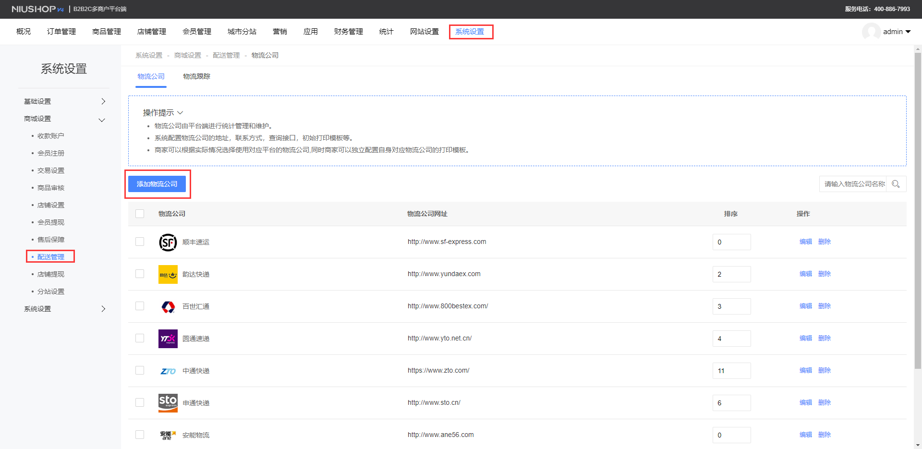
Task: Click the STO 申通快递 logo
Action: (x=168, y=403)
